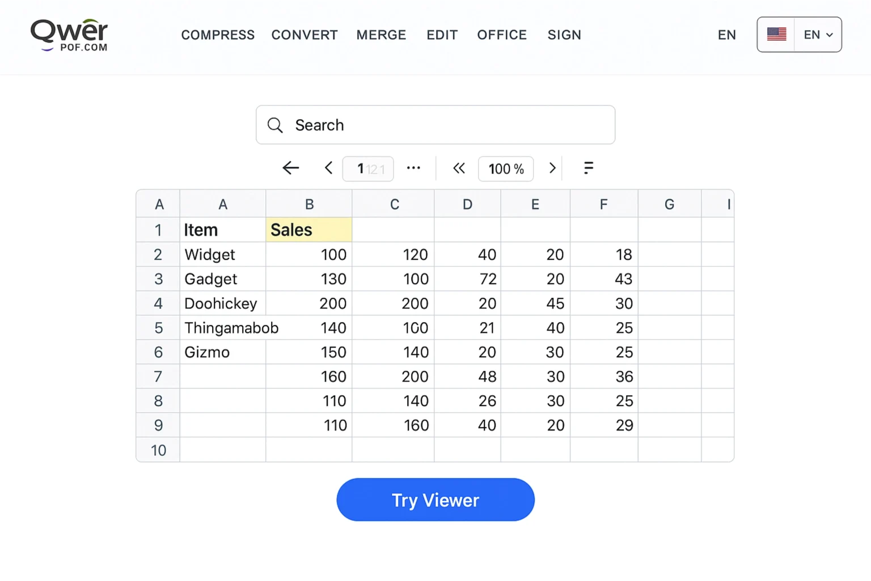This screenshot has height=581, width=871.
Task: Open the MERGE menu
Action: 381,35
